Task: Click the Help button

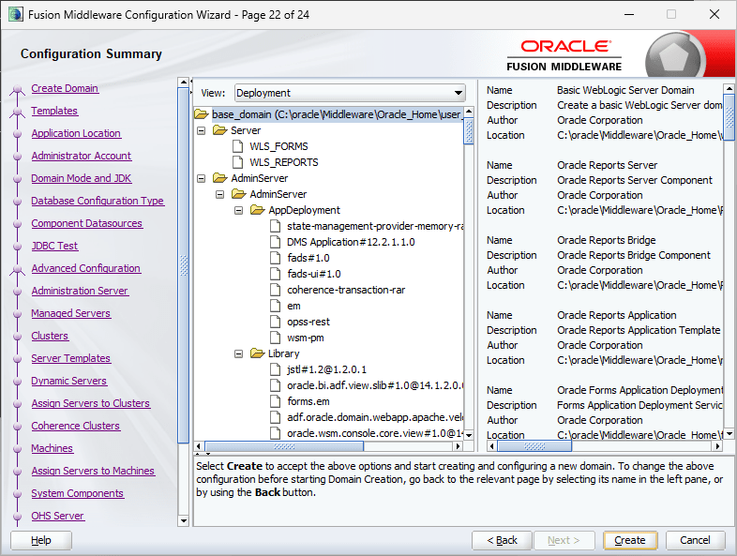Action: [41, 540]
